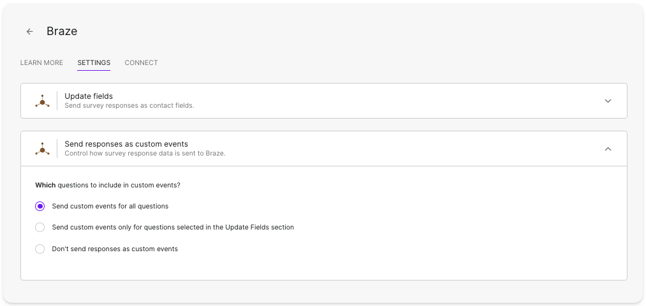Click label text 'Send custom events only for questions selected'

coord(172,227)
